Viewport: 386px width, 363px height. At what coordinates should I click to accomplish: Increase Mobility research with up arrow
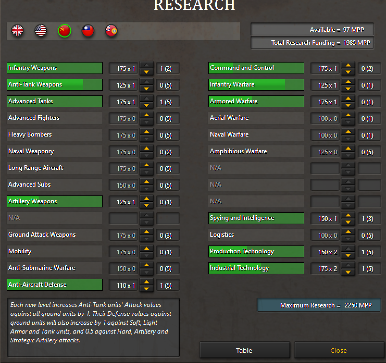tap(147, 249)
